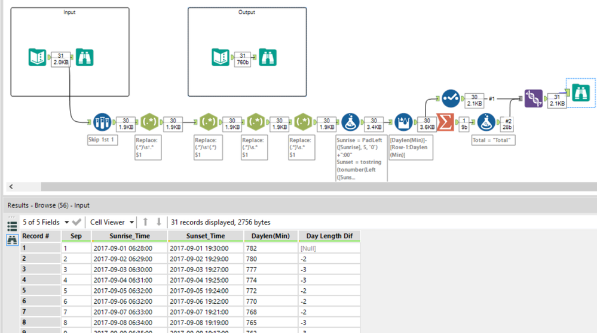Select the first RegEx tool after Sample
Image resolution: width=597 pixels, height=333 pixels.
click(149, 122)
